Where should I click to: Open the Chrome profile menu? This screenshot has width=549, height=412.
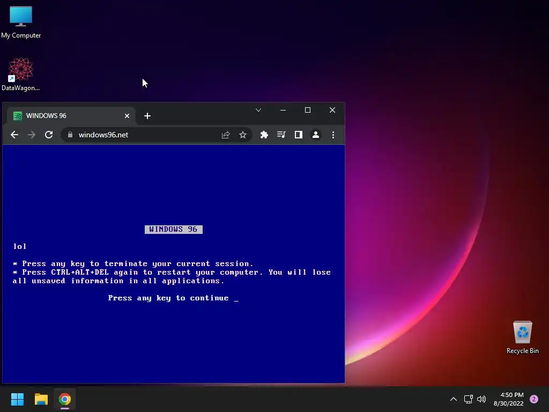pyautogui.click(x=315, y=135)
